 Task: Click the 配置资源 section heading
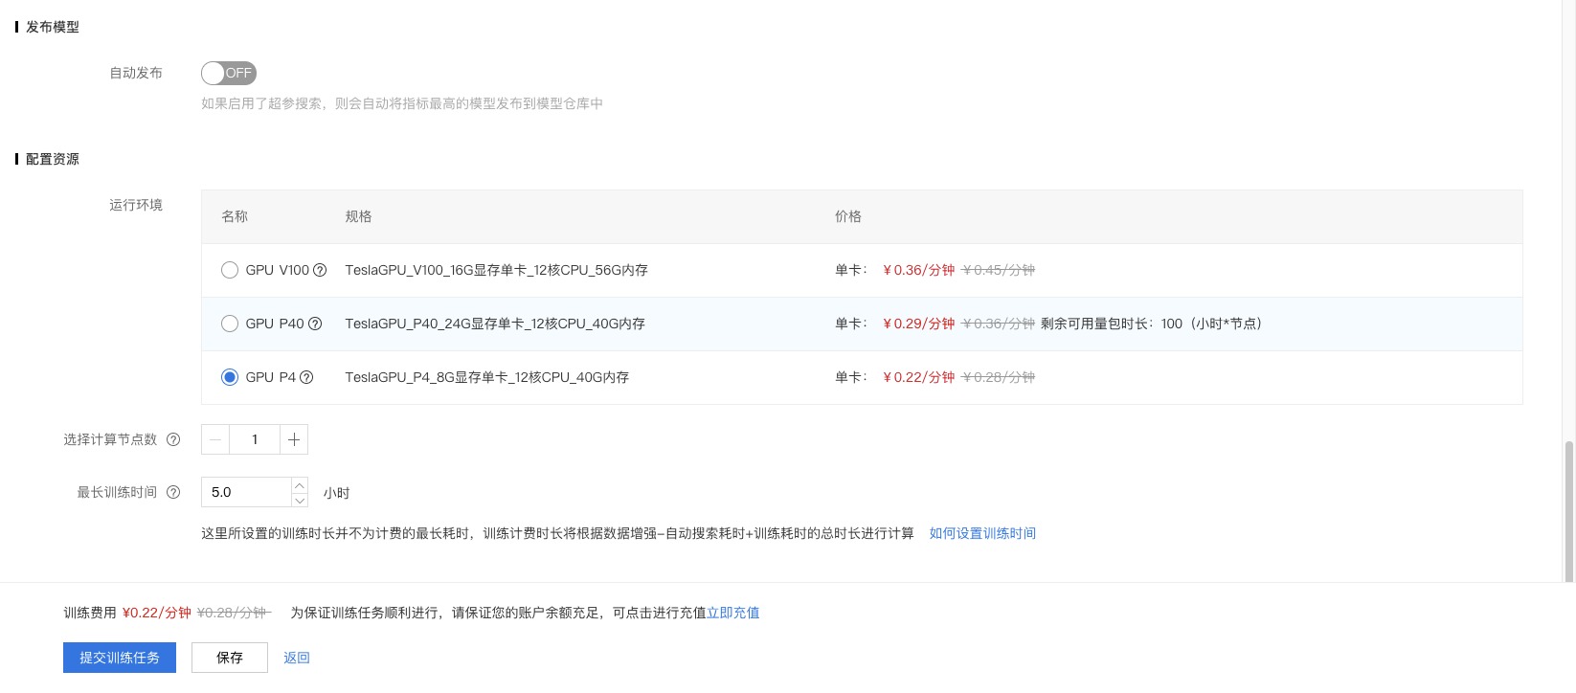pyautogui.click(x=53, y=159)
